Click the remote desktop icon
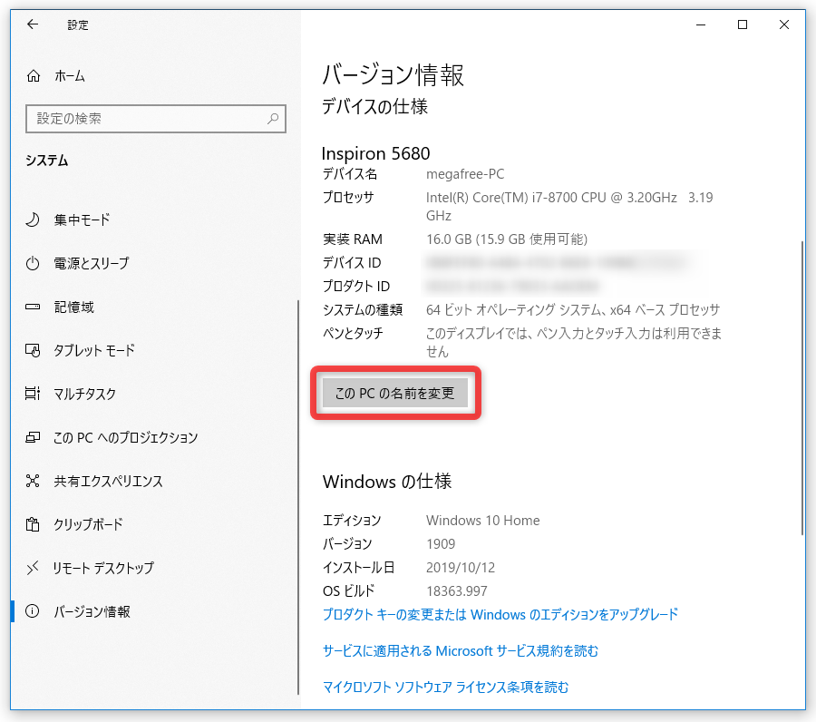The height and width of the screenshot is (722, 816). [33, 568]
